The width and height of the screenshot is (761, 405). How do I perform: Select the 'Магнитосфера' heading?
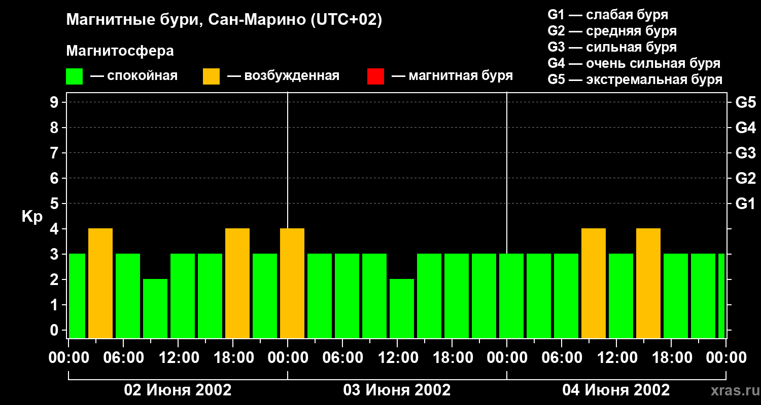click(120, 51)
